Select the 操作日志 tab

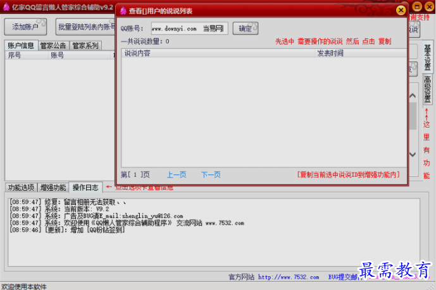point(85,188)
